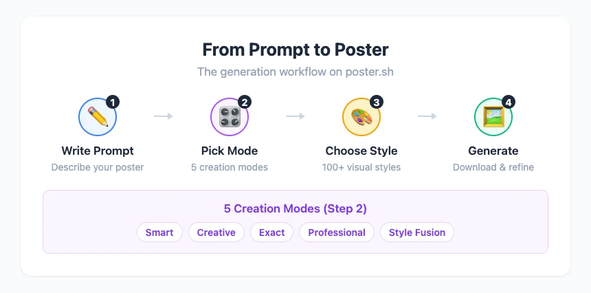
Task: Click arrow between Choose Style and Generate
Action: 427,116
